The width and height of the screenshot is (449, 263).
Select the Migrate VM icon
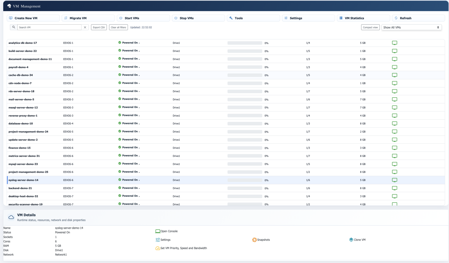pos(66,18)
